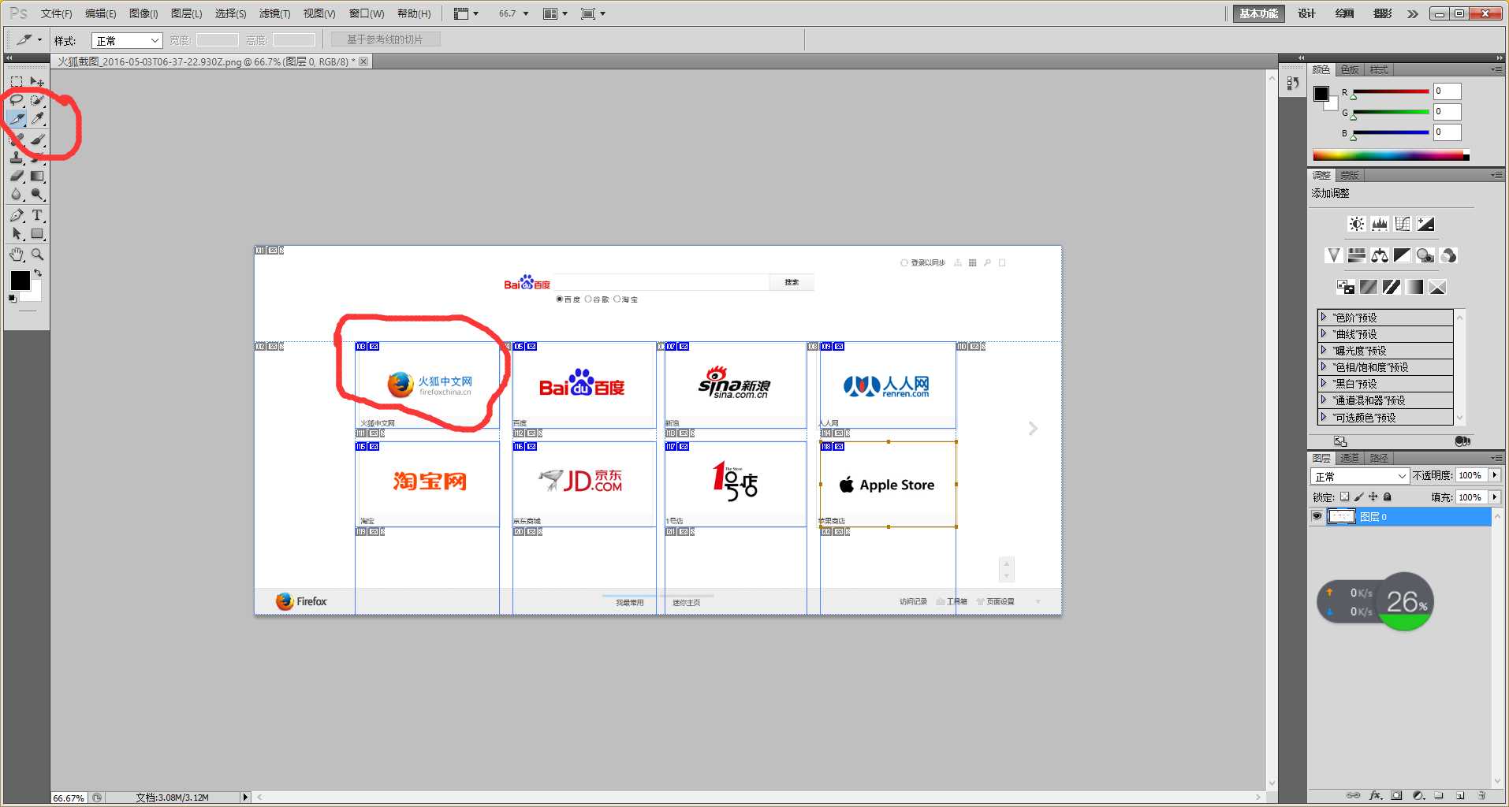Click the 设计 workspace button
Screen dimensions: 1509x807
tap(1307, 13)
